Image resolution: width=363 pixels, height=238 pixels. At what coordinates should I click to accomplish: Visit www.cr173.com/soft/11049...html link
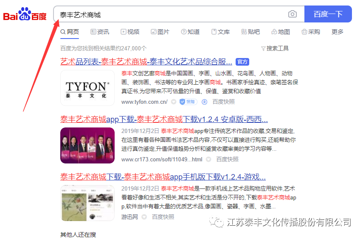tap(162, 160)
